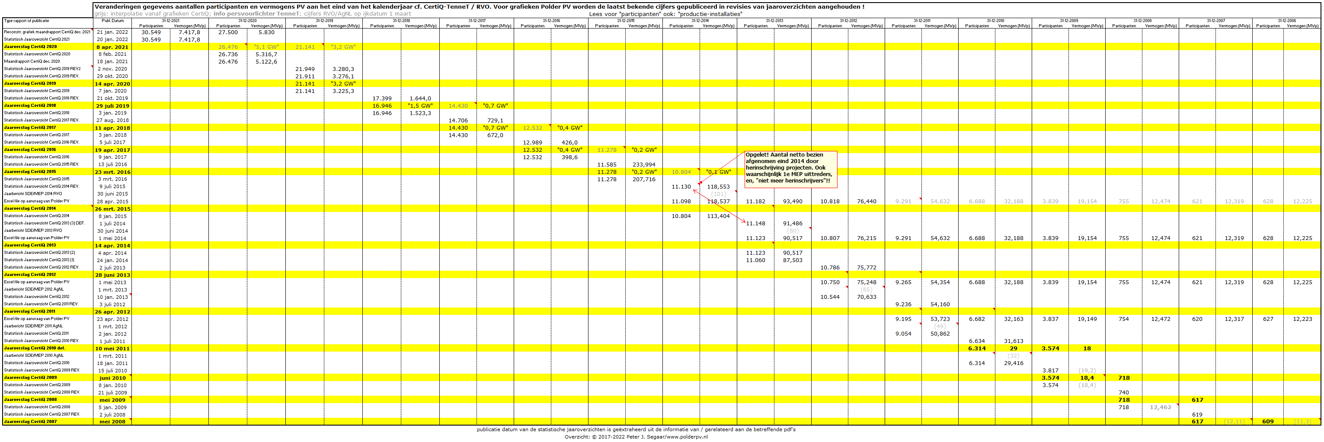The image size is (1324, 442).
Task: Select the capacity value "5.122,6"
Action: 266,61
